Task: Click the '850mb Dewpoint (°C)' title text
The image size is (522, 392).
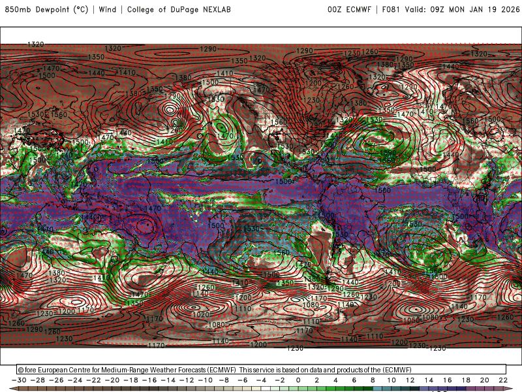Action: (46, 9)
